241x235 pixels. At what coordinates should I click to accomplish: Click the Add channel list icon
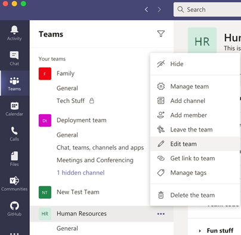161,101
